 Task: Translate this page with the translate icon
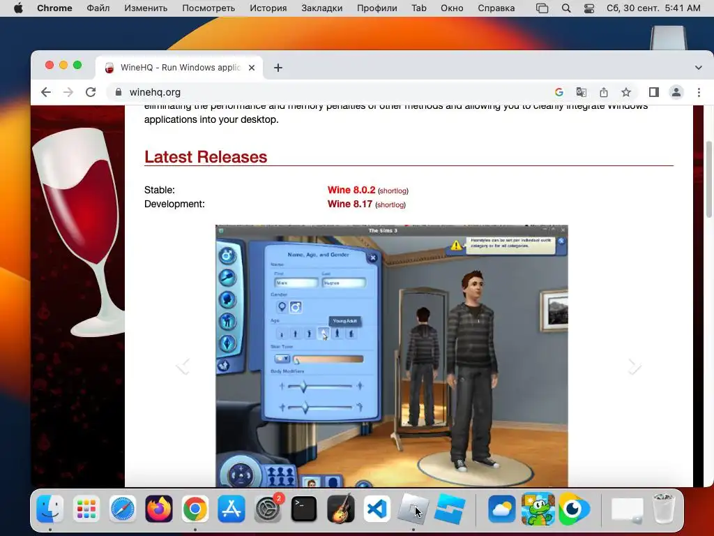click(581, 92)
